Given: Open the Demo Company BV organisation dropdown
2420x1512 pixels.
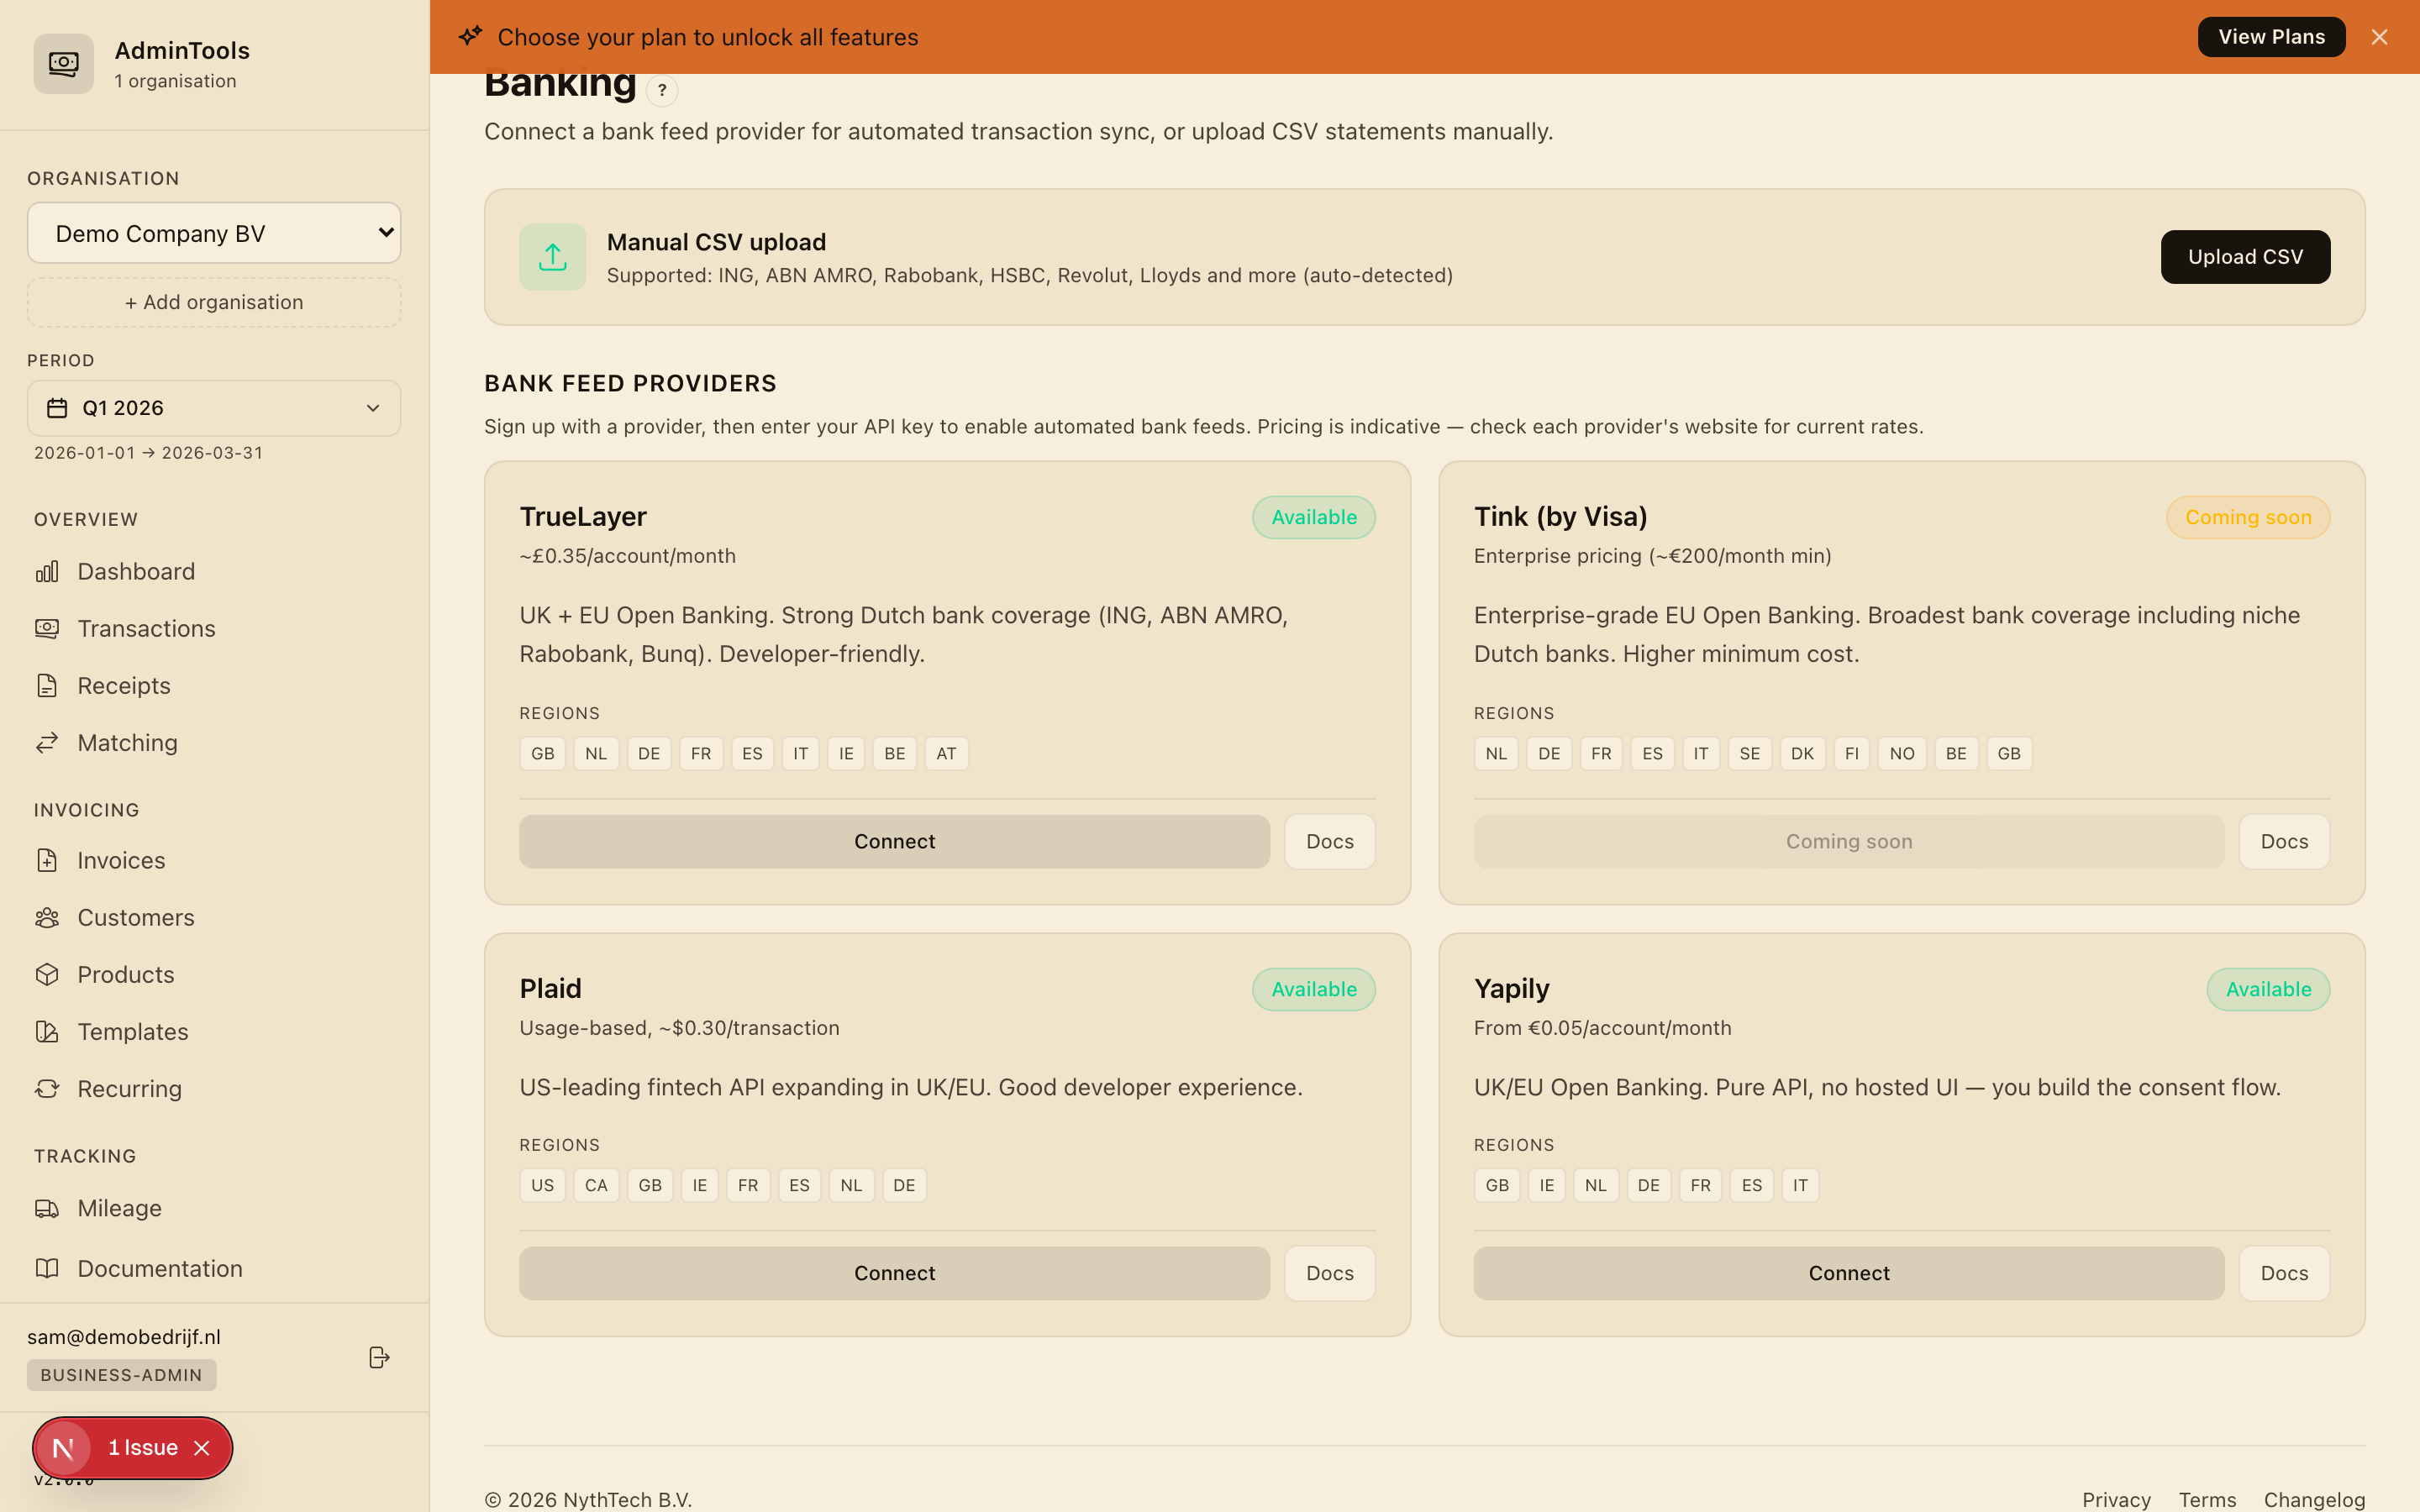Looking at the screenshot, I should (214, 233).
